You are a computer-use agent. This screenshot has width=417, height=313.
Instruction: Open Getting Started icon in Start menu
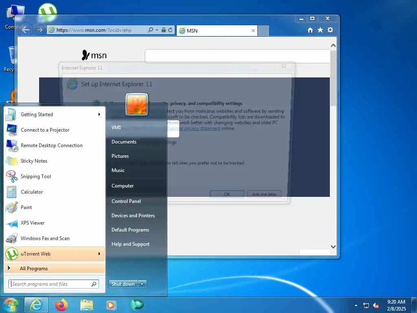click(11, 115)
